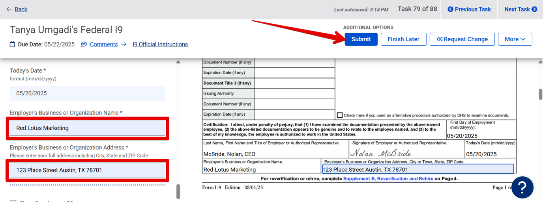Click the left panel scroll up arrow
543x202 pixels.
click(x=178, y=62)
